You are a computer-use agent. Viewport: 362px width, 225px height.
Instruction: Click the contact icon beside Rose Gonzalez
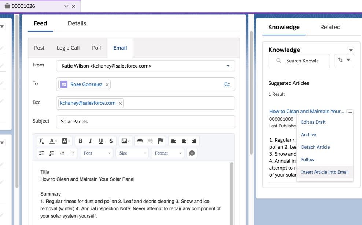(x=64, y=84)
